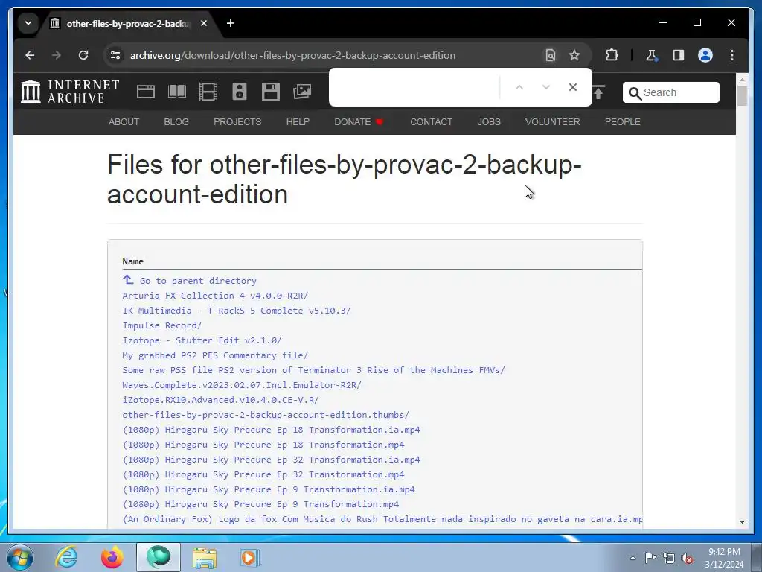The image size is (762, 572).
Task: Open Windows Media Player in taskbar
Action: 250,557
